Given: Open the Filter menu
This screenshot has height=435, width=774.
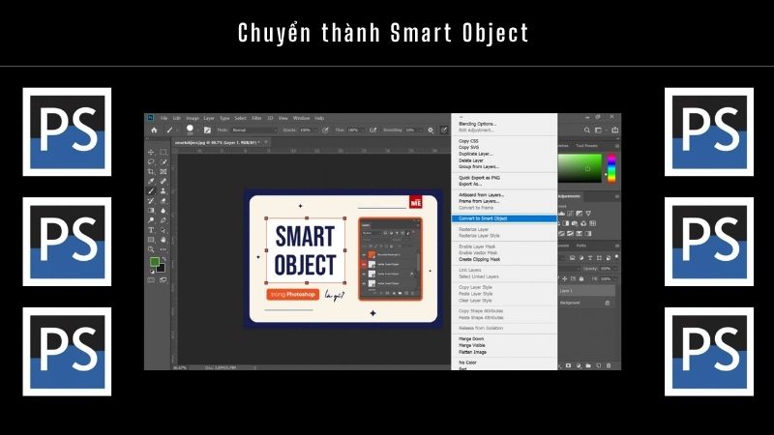Looking at the screenshot, I should coord(256,118).
